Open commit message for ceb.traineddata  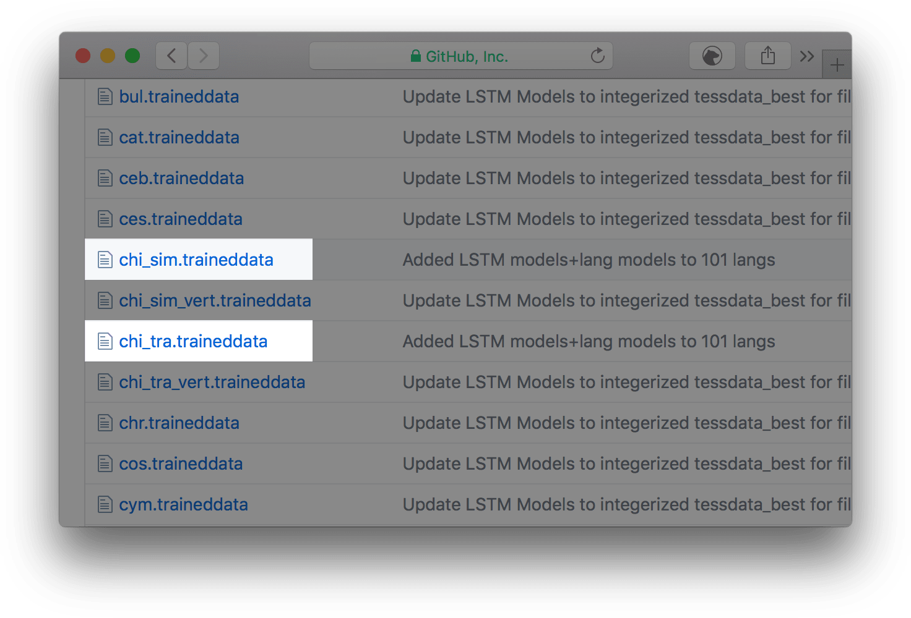[625, 179]
